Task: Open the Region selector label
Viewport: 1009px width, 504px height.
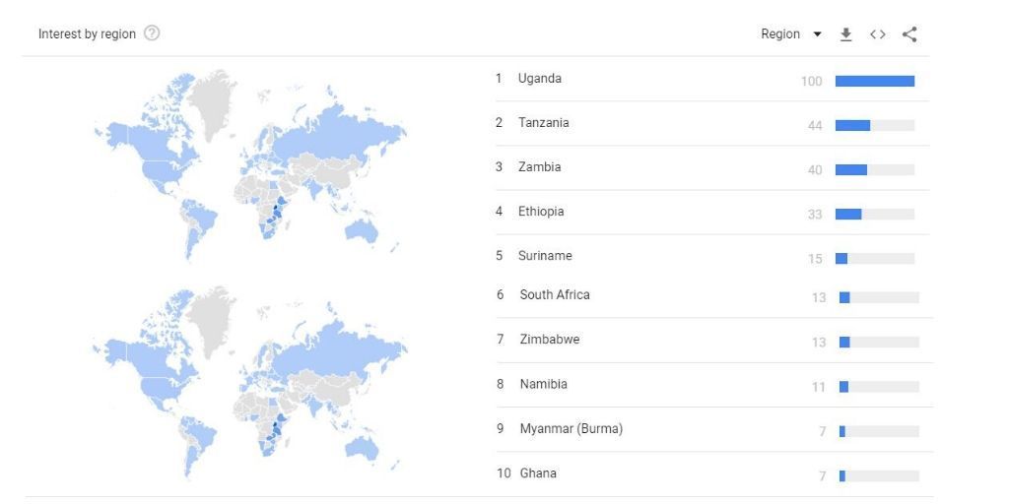Action: [x=780, y=34]
